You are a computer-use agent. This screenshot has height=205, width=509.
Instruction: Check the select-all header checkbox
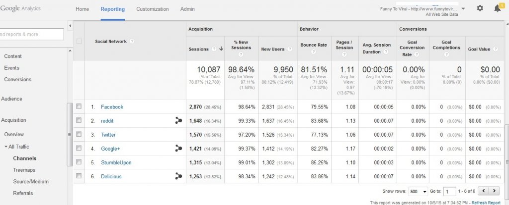pyautogui.click(x=79, y=41)
